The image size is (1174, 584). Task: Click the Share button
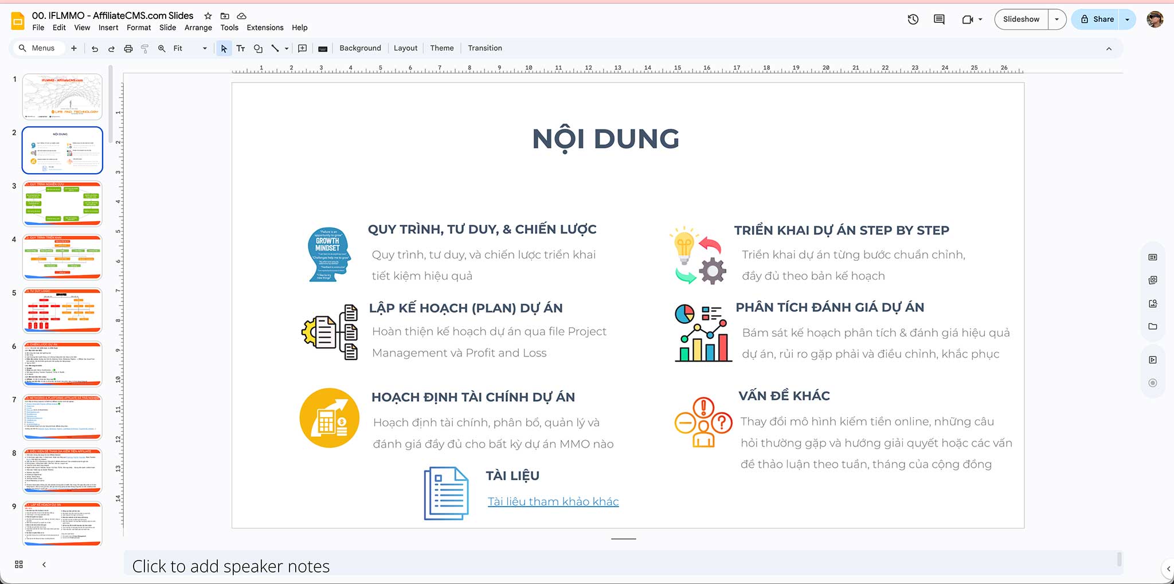(x=1097, y=19)
